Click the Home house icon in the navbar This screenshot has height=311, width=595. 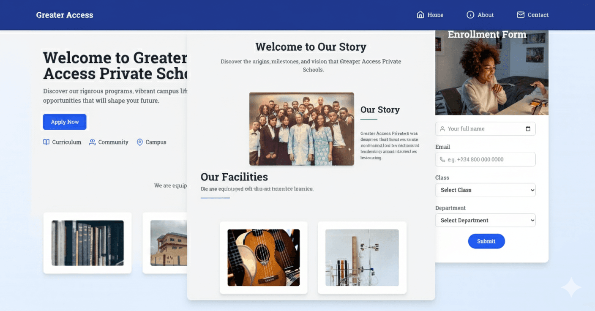(420, 15)
